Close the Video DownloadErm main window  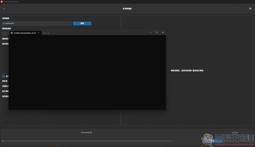pyautogui.click(x=252, y=2)
